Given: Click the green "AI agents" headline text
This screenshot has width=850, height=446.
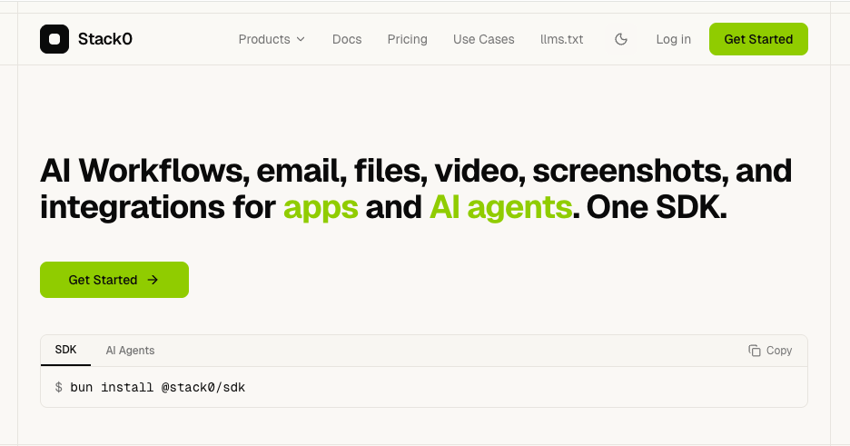Looking at the screenshot, I should (501, 207).
